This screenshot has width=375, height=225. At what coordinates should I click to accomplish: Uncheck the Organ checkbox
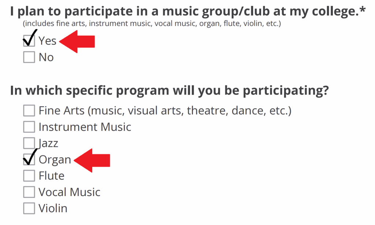[x=29, y=159]
